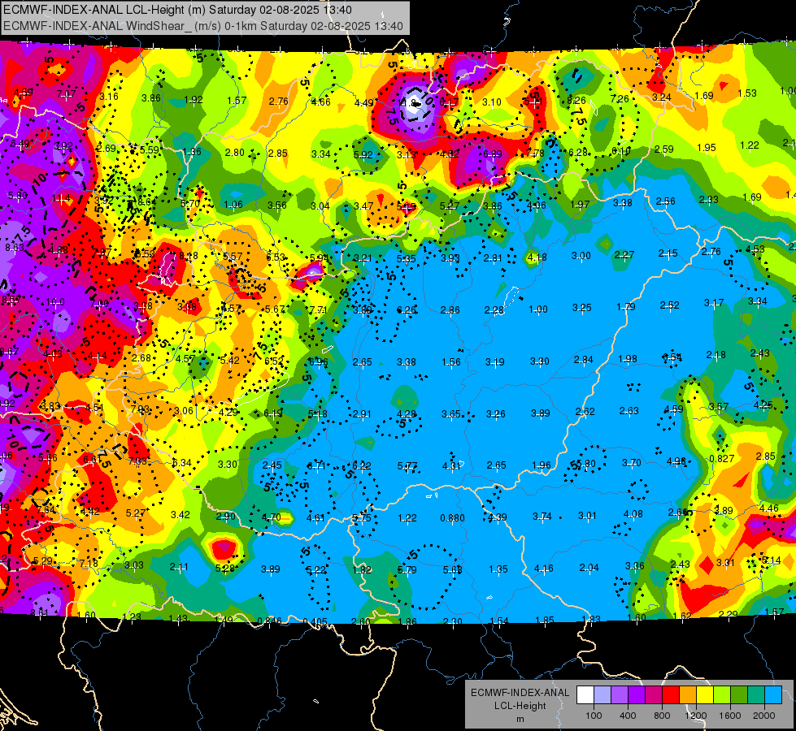Click the 1.97 wind shear value

click(x=580, y=205)
